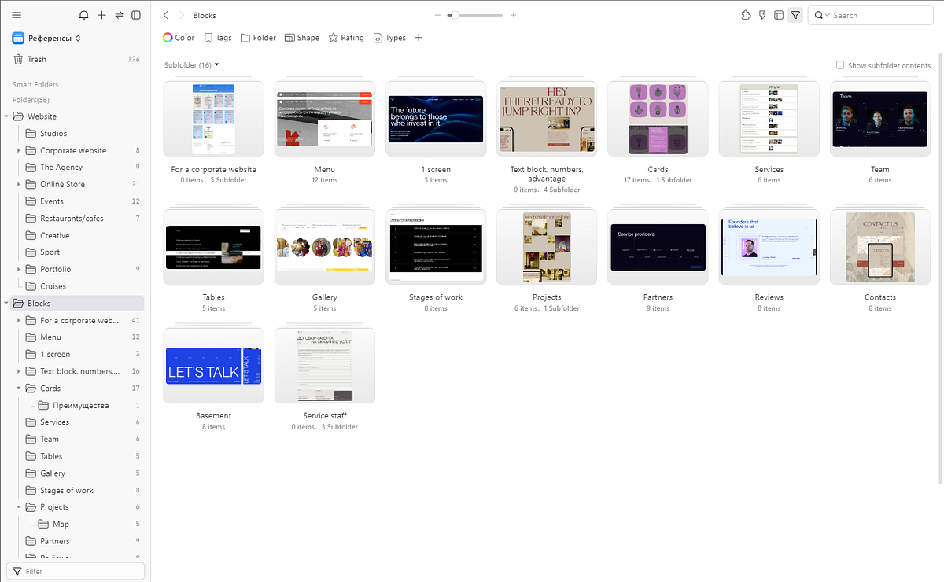Screen dimensions: 944x582
Task: Open the Reviews folder thumbnail
Action: point(769,246)
